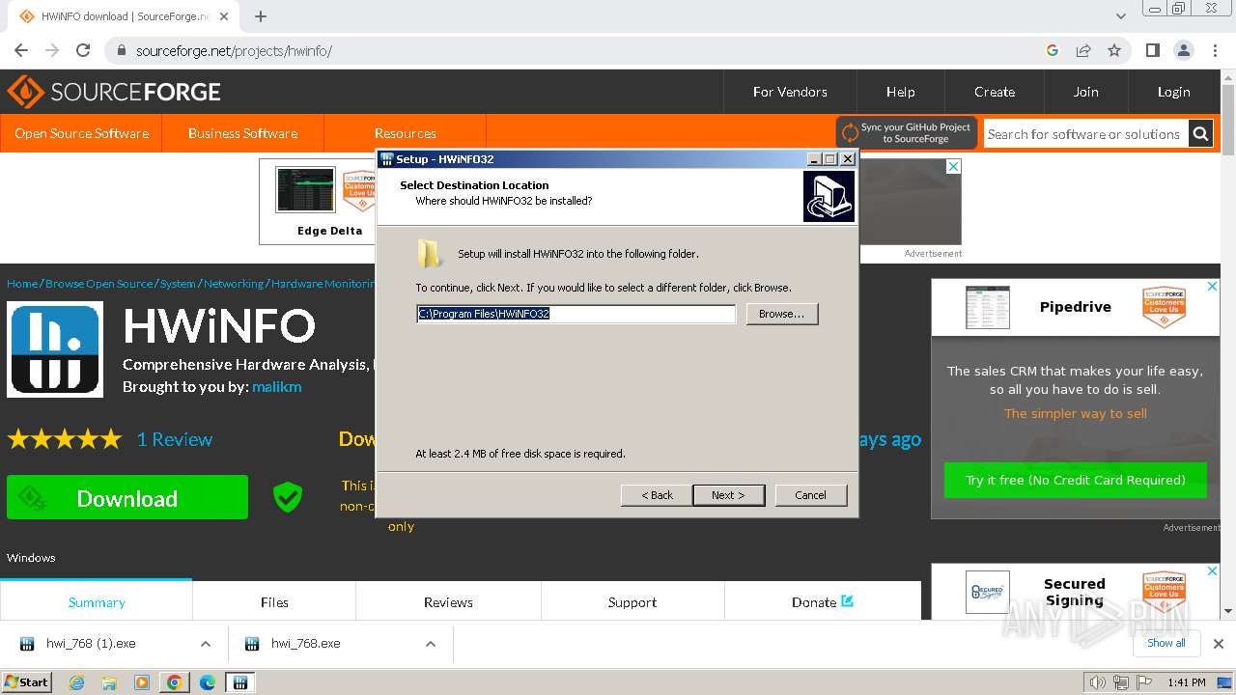Click Home breadcrumb link
The image size is (1236, 695).
coord(22,284)
